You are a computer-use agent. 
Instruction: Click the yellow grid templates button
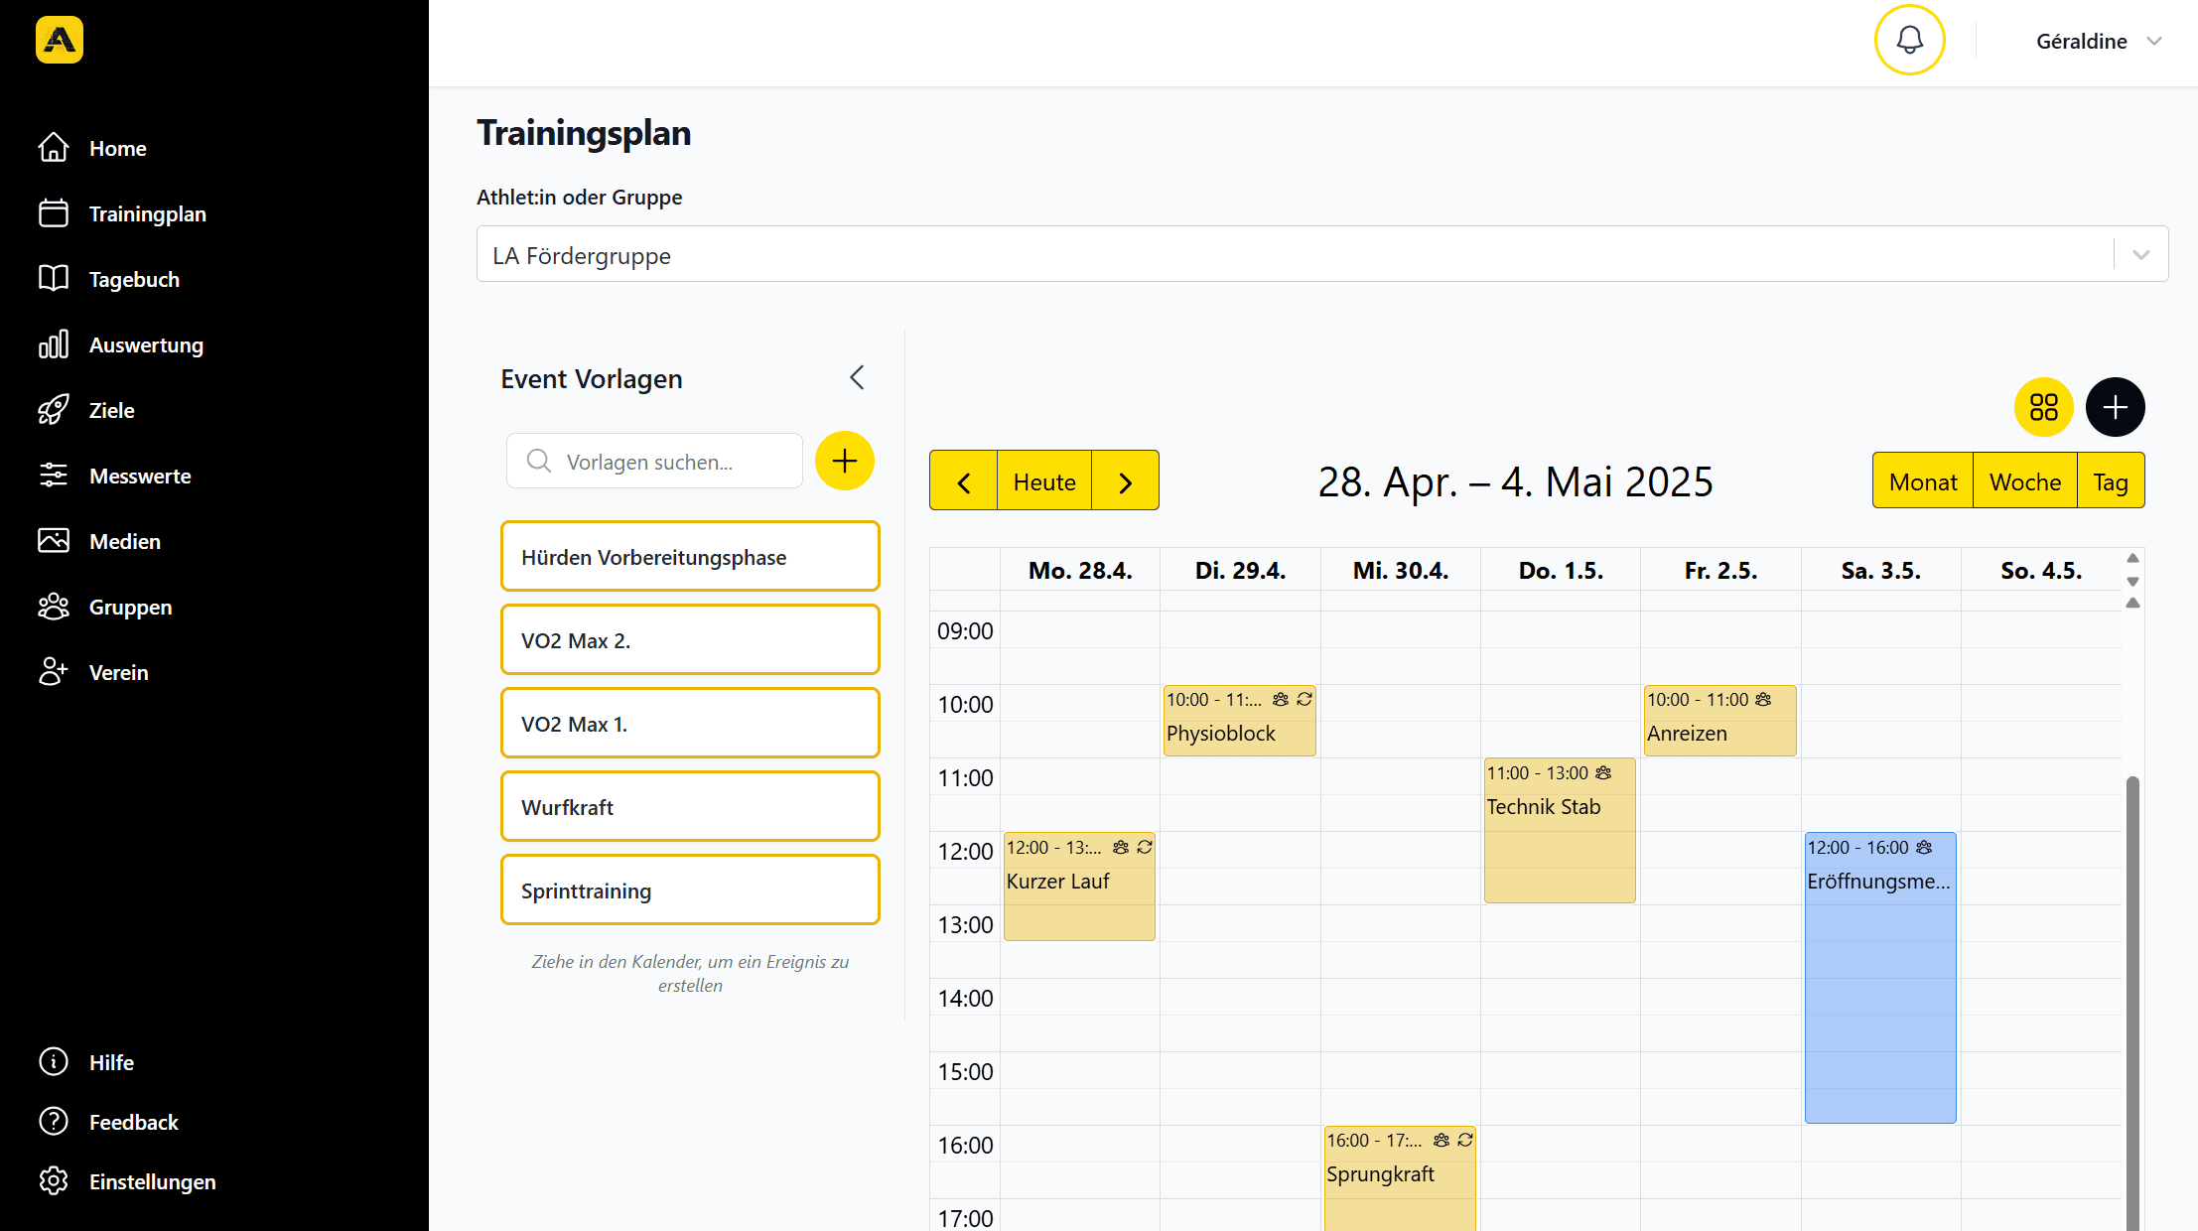click(x=2044, y=407)
